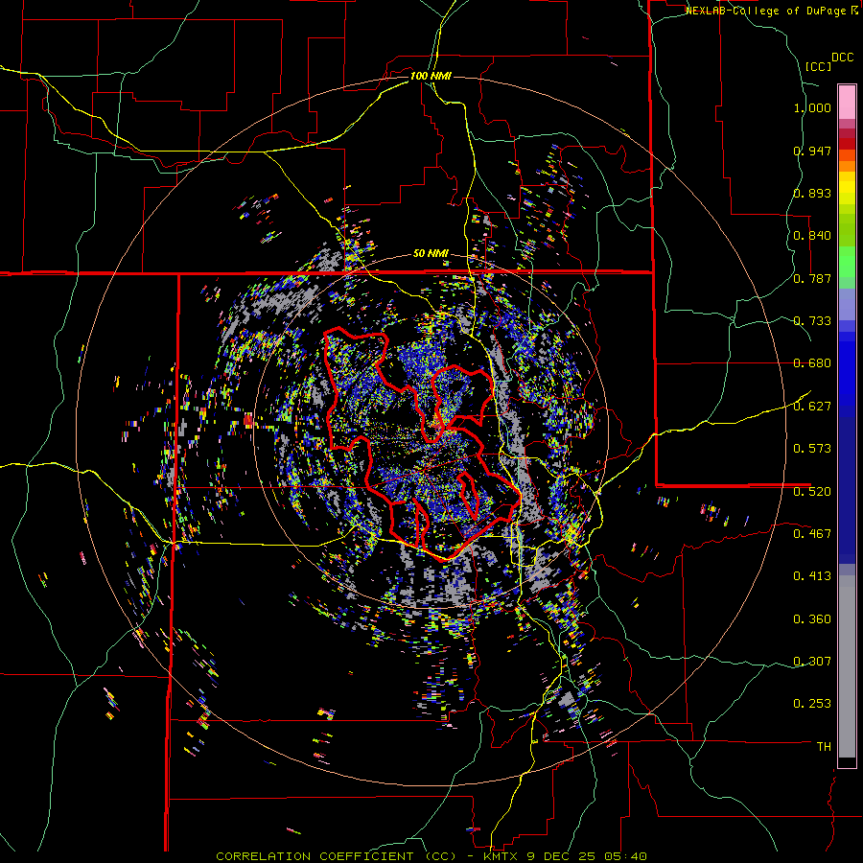Select the 0.893 scale value
Viewport: 863px width, 863px height.
coord(812,193)
